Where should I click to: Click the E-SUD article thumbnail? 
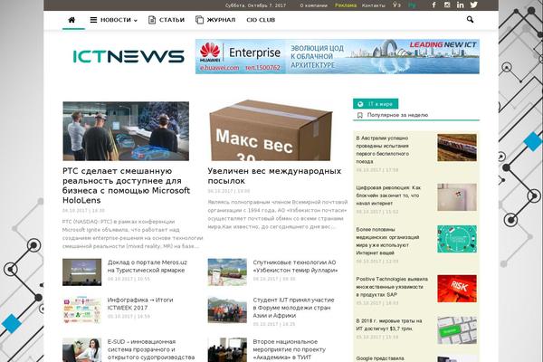(x=81, y=350)
